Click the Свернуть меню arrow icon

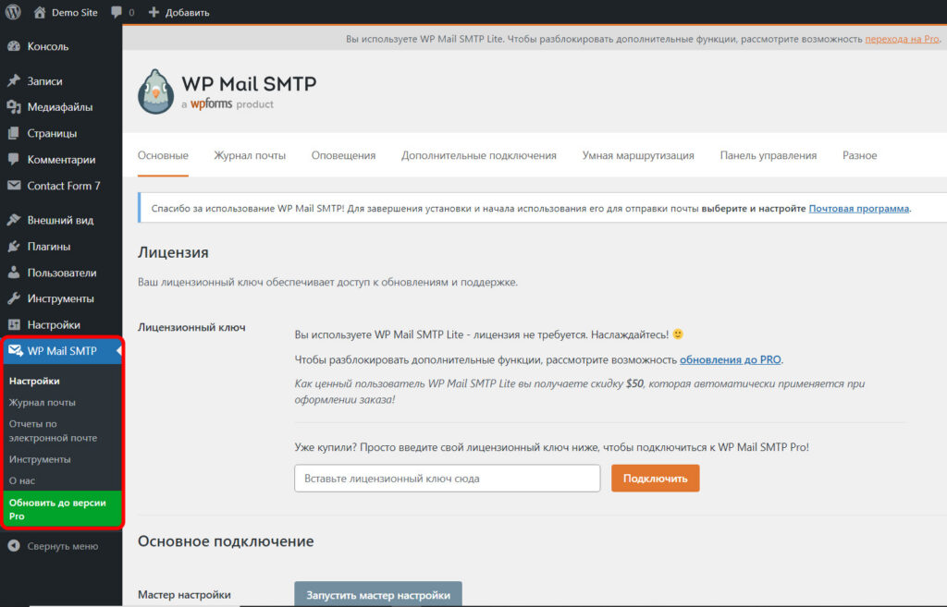point(14,546)
